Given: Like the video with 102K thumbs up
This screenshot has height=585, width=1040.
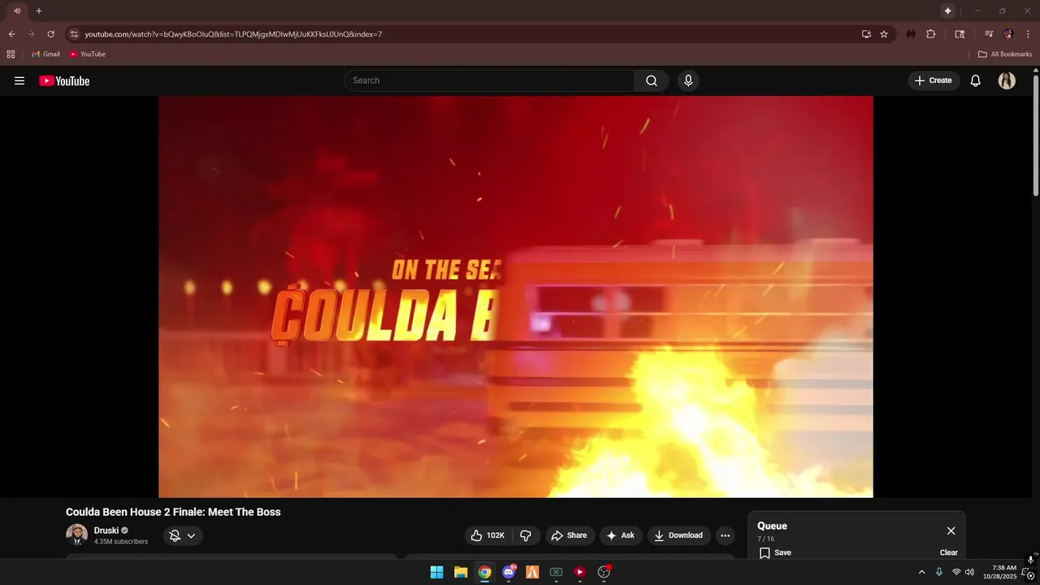Looking at the screenshot, I should [488, 535].
